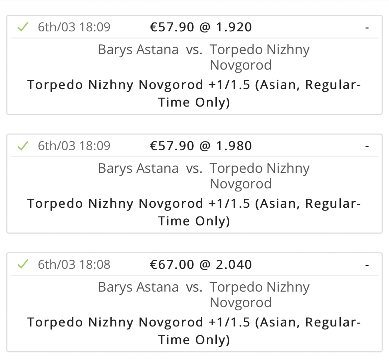The height and width of the screenshot is (361, 389).
Task: Select the €57.90 @ 1.920 stake text
Action: point(201,27)
